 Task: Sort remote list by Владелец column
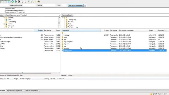162,30
